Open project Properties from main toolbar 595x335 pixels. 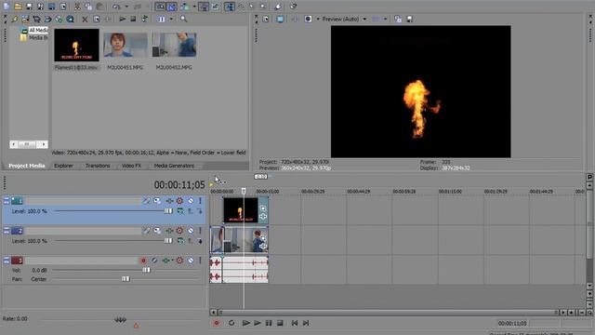(63, 7)
